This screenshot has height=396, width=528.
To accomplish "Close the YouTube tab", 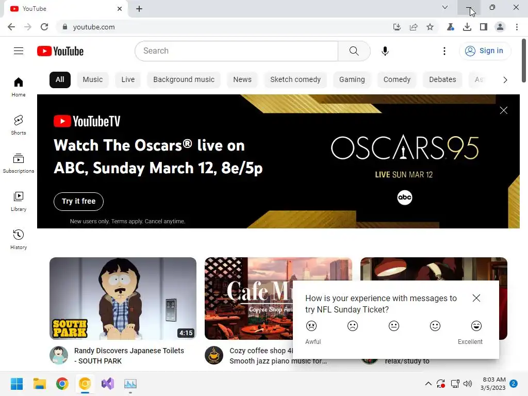I will (120, 9).
